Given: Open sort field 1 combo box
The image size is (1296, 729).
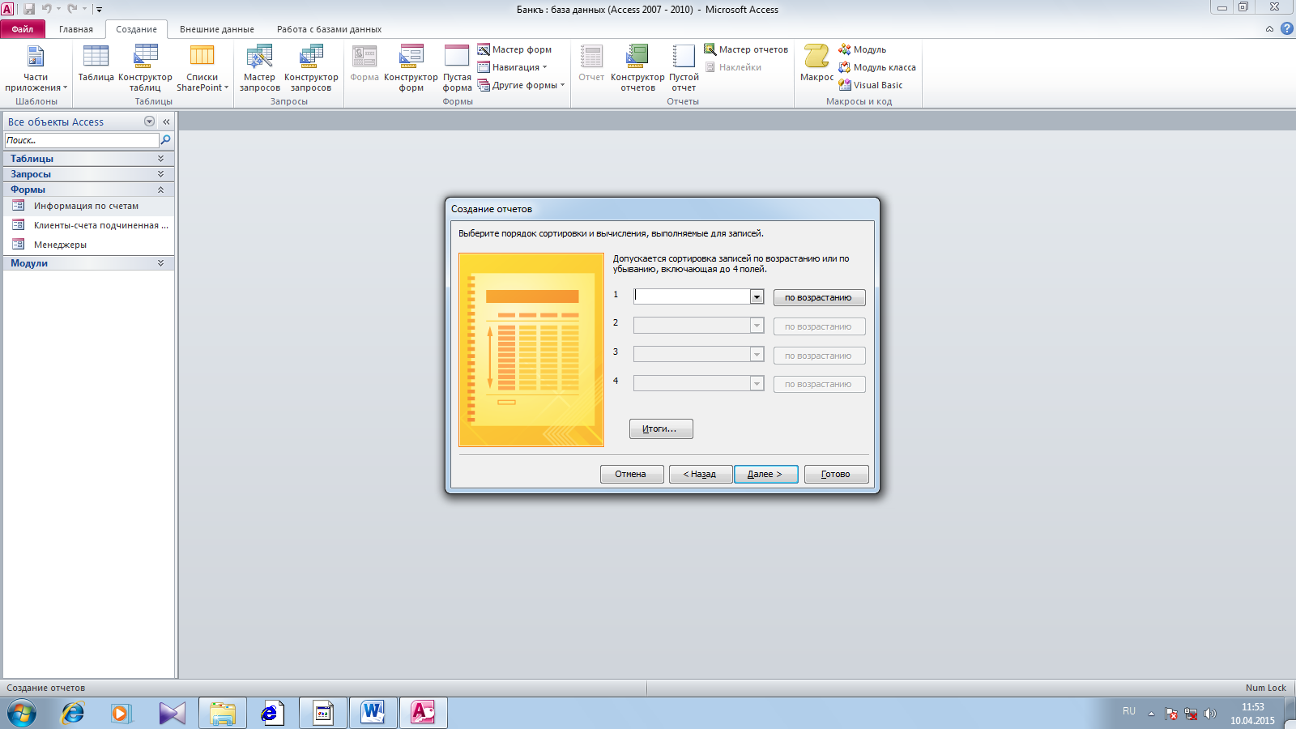Looking at the screenshot, I should pos(757,296).
